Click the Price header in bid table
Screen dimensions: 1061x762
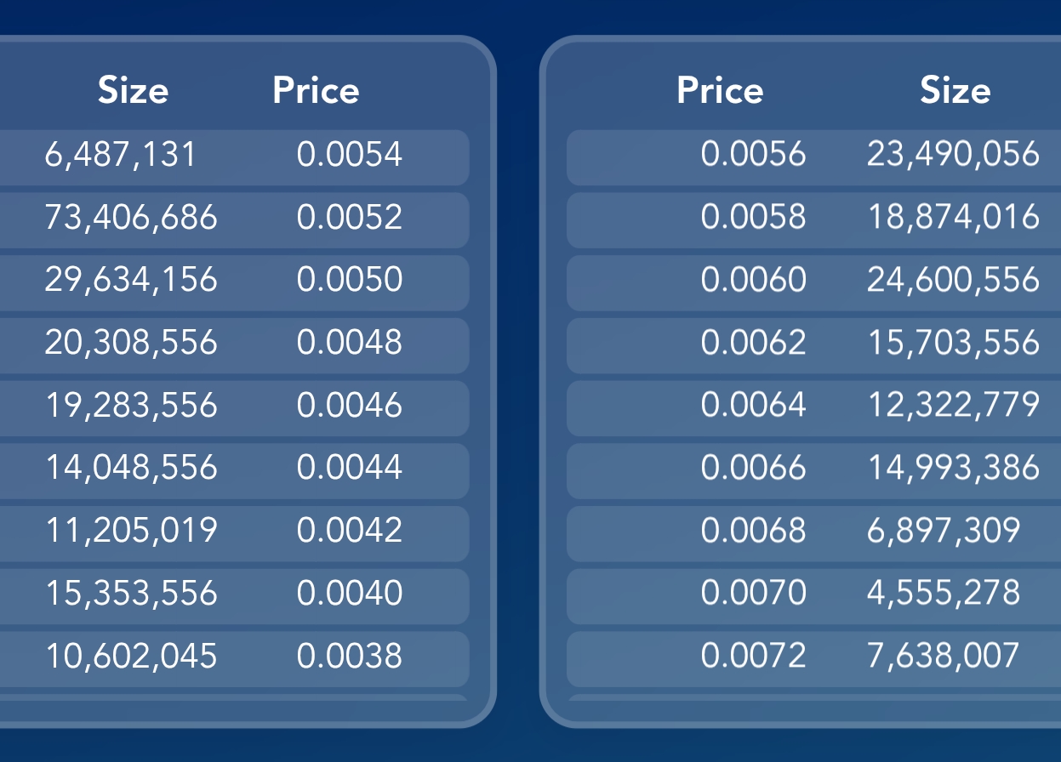coord(316,90)
